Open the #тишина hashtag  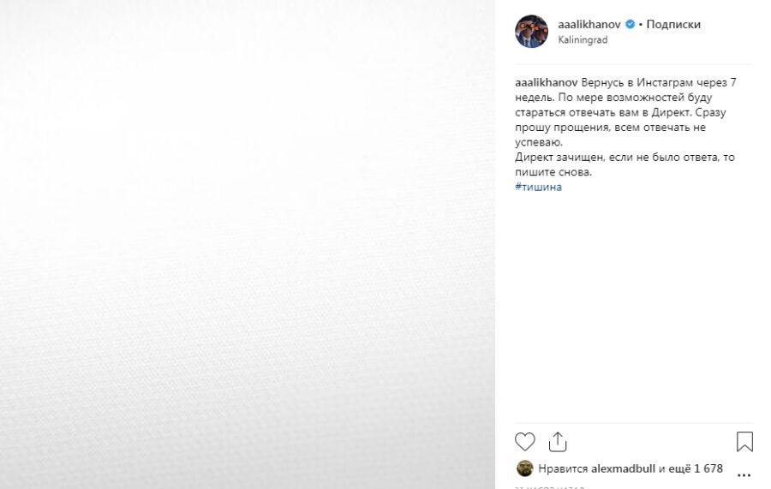[x=538, y=187]
